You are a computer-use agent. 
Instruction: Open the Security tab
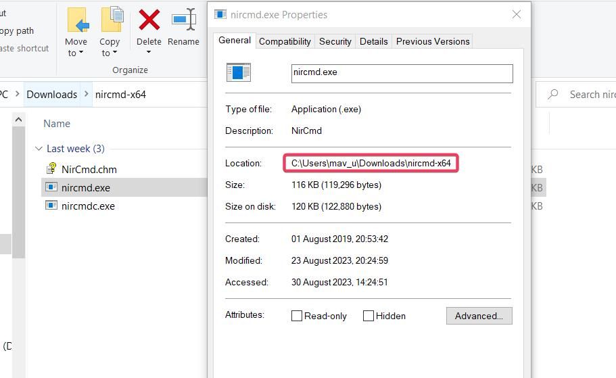coord(335,41)
